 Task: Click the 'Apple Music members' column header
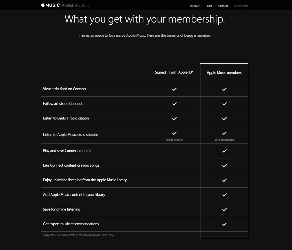click(224, 73)
